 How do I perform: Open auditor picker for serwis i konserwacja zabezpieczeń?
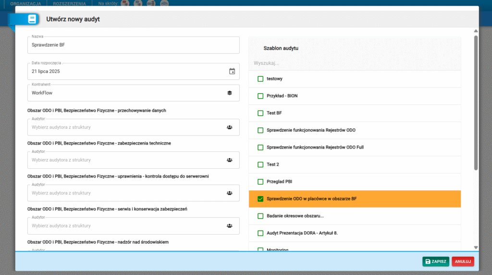(x=230, y=225)
